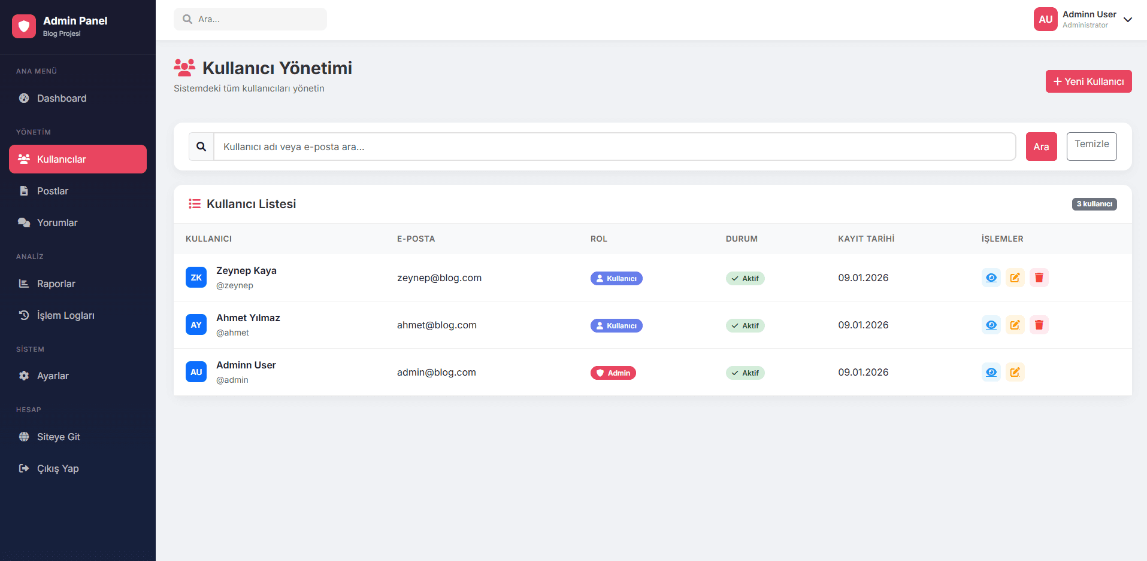The image size is (1147, 561).
Task: Click the Admin role badge
Action: [x=613, y=372]
